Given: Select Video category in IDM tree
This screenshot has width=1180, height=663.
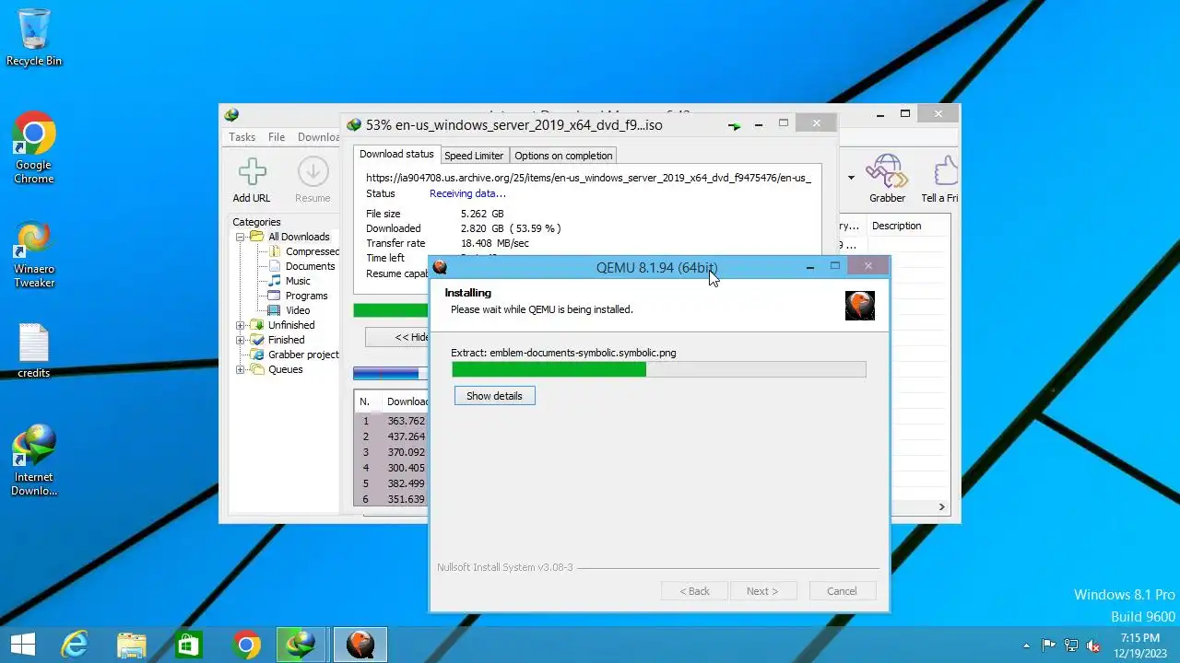Looking at the screenshot, I should [298, 310].
